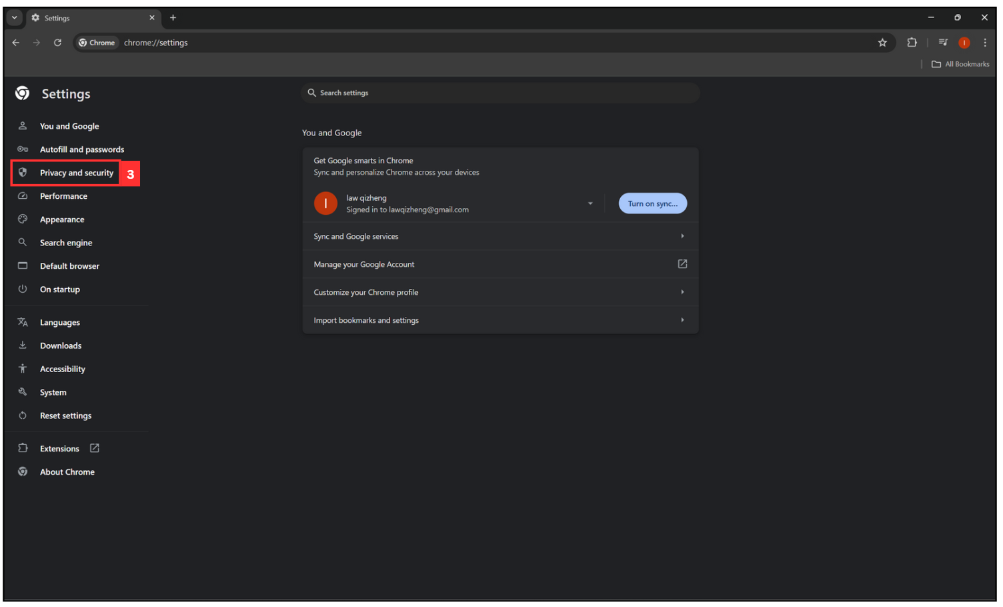Reload the page with the refresh icon
The height and width of the screenshot is (607, 1003).
click(x=57, y=42)
